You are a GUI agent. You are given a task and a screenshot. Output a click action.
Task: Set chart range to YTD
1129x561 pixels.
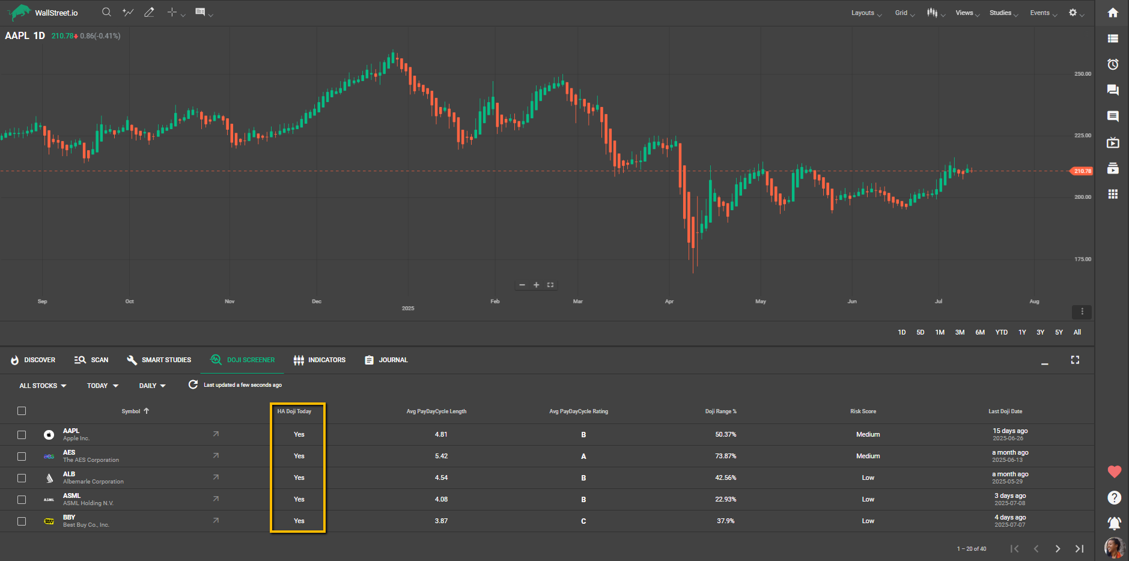point(1001,332)
